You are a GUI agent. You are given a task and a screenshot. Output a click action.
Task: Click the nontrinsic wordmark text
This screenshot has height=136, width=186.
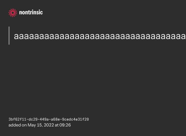coord(31,12)
